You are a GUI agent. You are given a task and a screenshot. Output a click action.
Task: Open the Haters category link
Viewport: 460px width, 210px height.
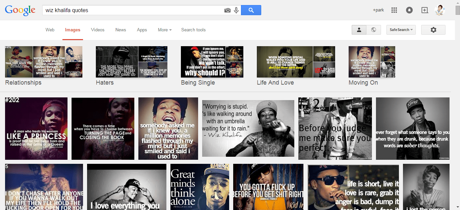(x=105, y=83)
